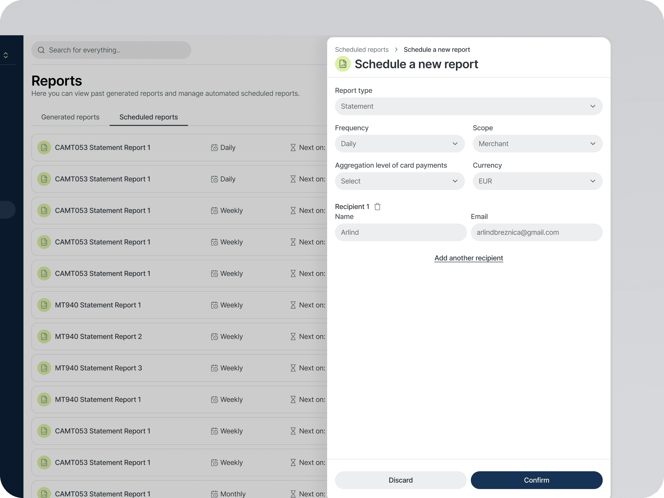This screenshot has height=498, width=664.
Task: Change the Currency dropdown from EUR
Action: [537, 181]
